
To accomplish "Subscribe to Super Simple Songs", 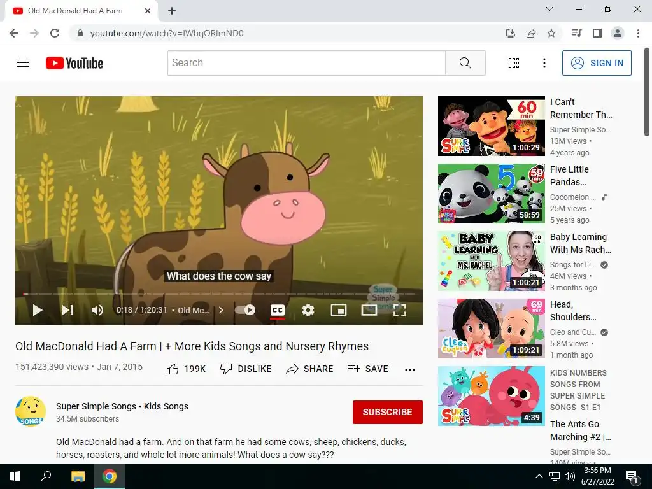I will click(x=388, y=412).
